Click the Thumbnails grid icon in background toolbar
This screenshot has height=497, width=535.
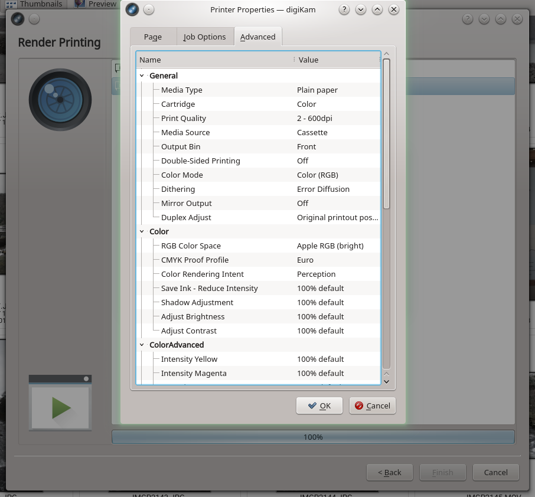(x=11, y=4)
